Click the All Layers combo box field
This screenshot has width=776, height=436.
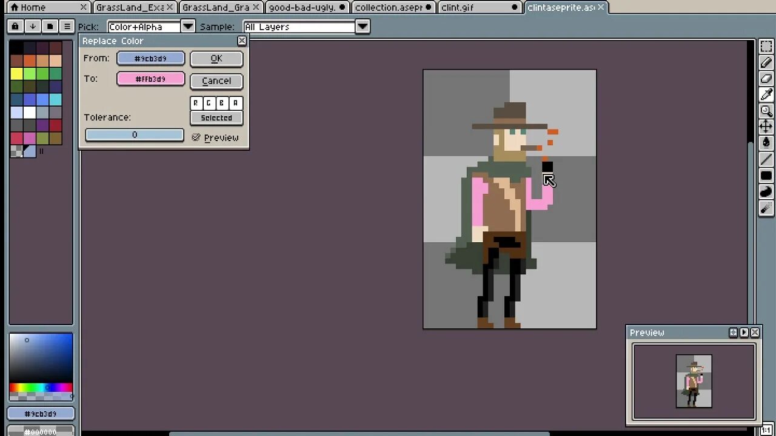point(299,27)
